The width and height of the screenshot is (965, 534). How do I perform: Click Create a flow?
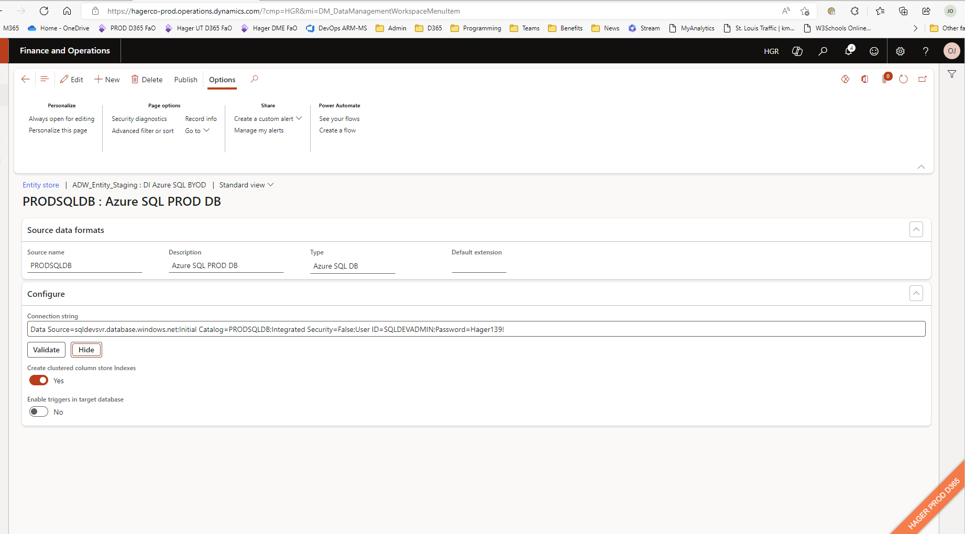(x=337, y=130)
